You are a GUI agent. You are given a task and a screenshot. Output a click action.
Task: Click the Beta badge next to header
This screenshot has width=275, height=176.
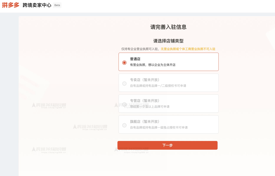coord(57,5)
